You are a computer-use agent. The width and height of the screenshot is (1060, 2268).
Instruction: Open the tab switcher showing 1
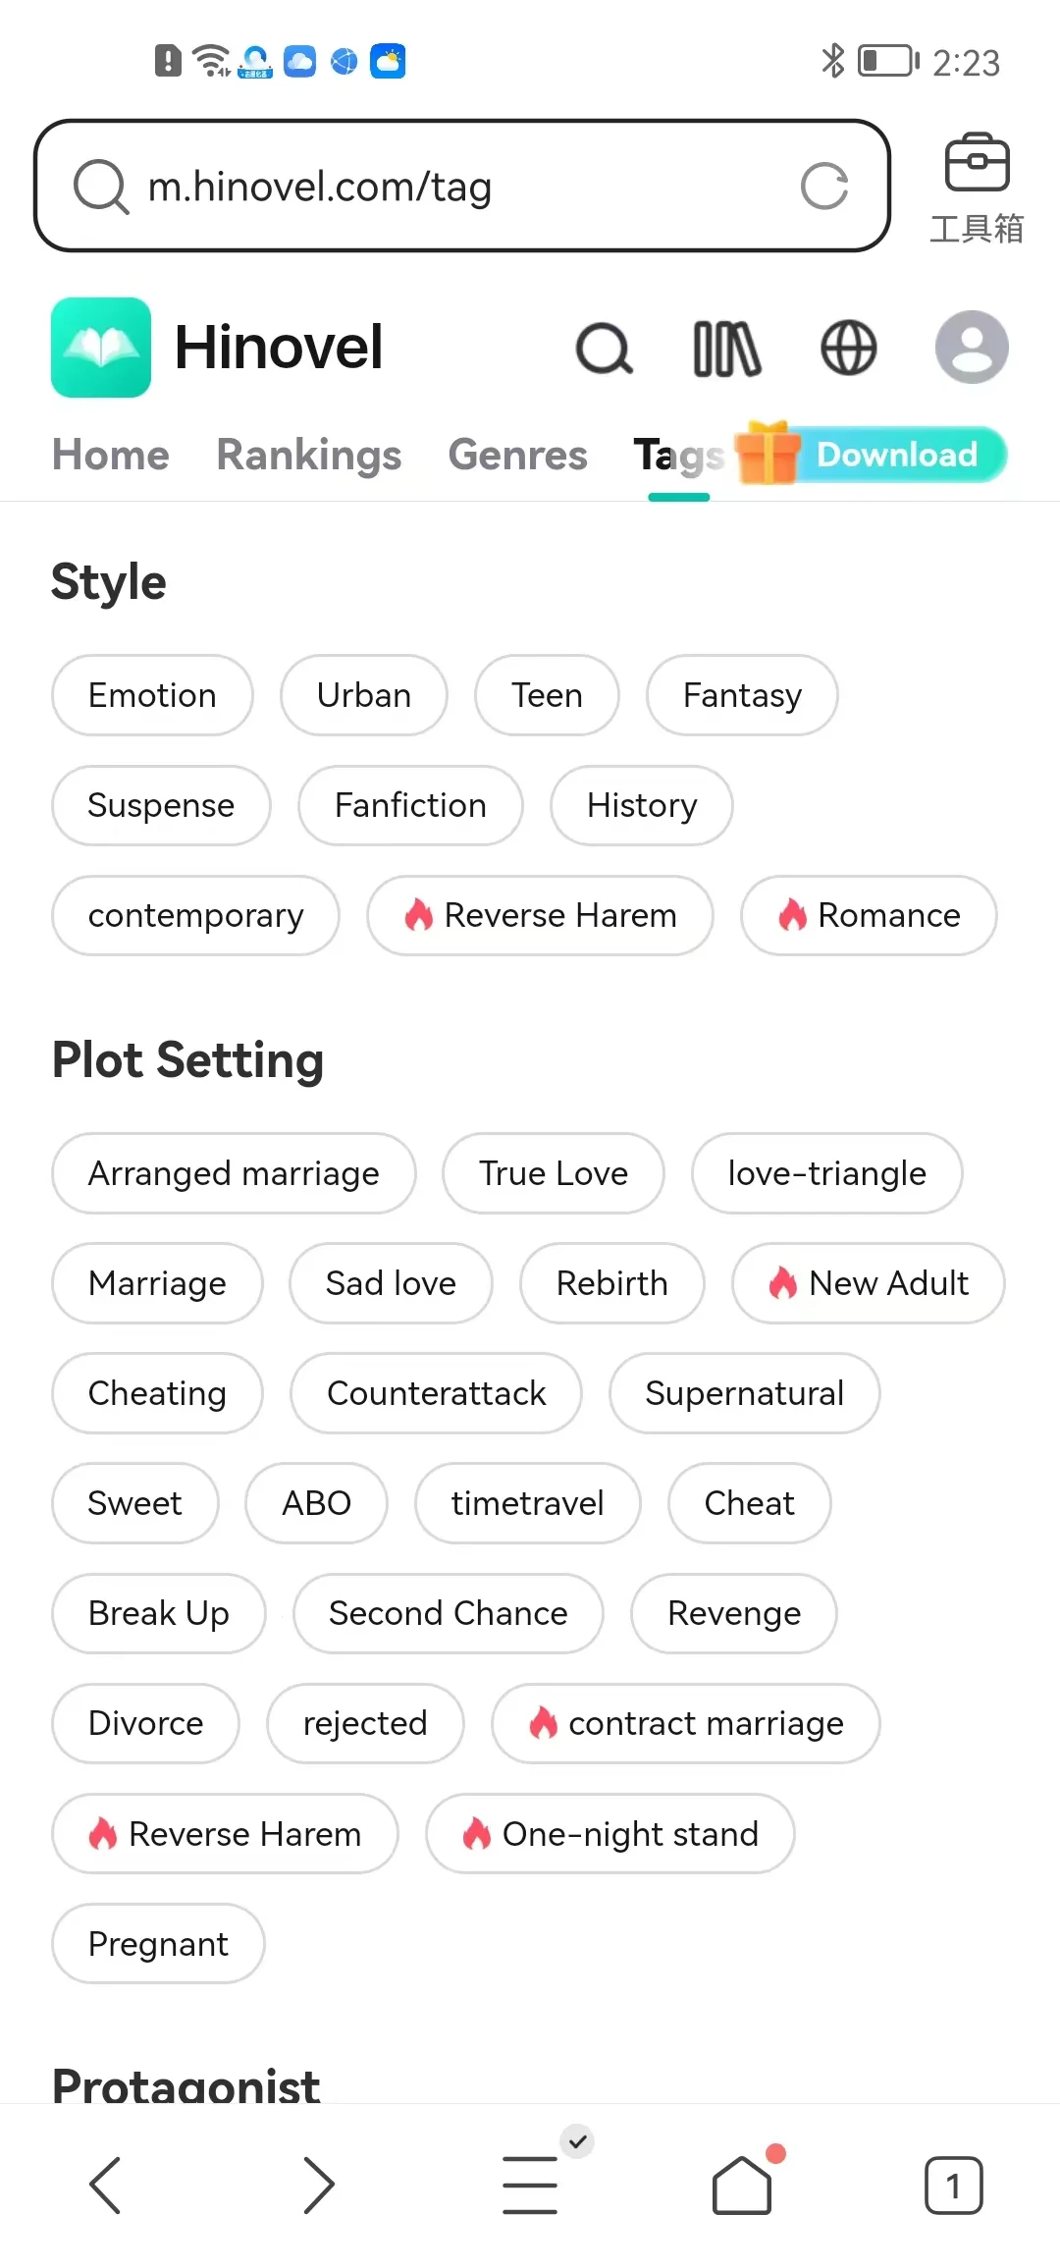click(x=953, y=2185)
